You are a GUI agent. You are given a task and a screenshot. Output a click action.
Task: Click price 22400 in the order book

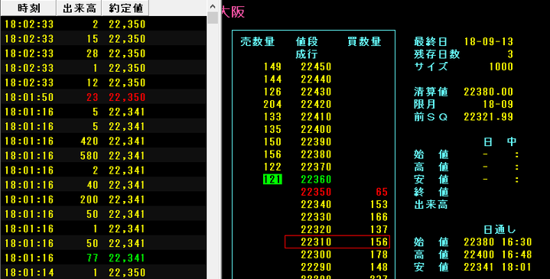click(316, 129)
